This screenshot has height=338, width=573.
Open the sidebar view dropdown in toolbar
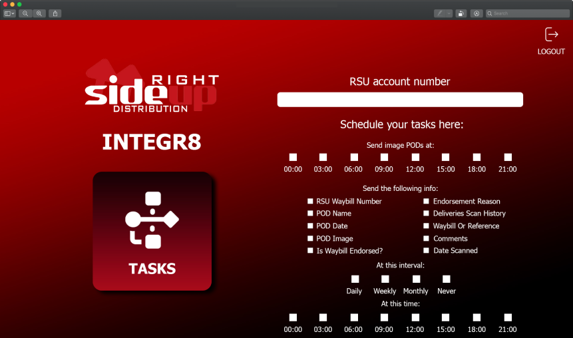click(9, 13)
